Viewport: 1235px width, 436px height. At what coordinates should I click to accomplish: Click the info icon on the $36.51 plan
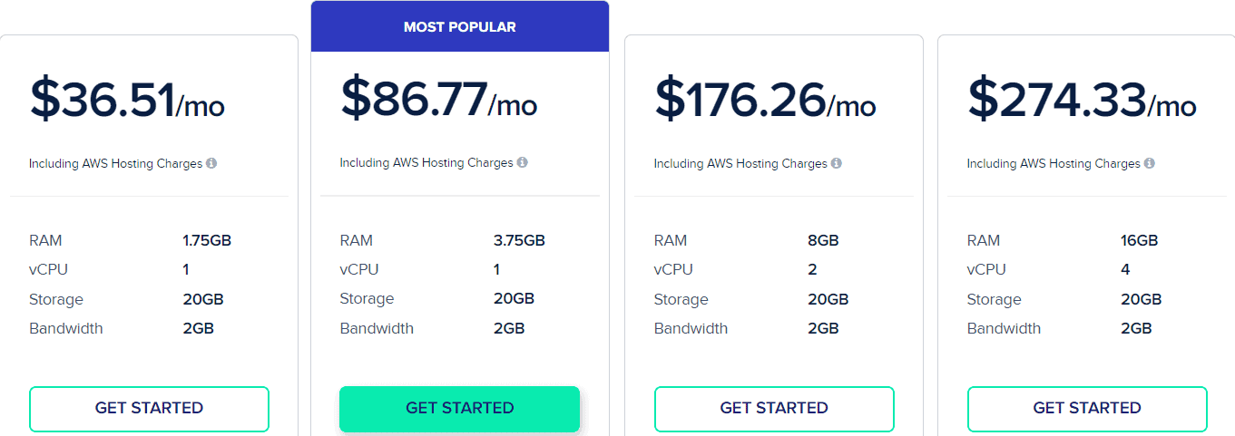[211, 164]
